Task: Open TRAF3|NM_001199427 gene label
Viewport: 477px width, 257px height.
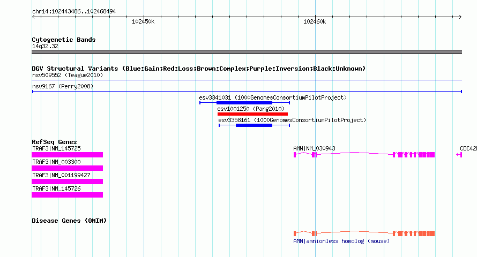Action: tap(61, 175)
